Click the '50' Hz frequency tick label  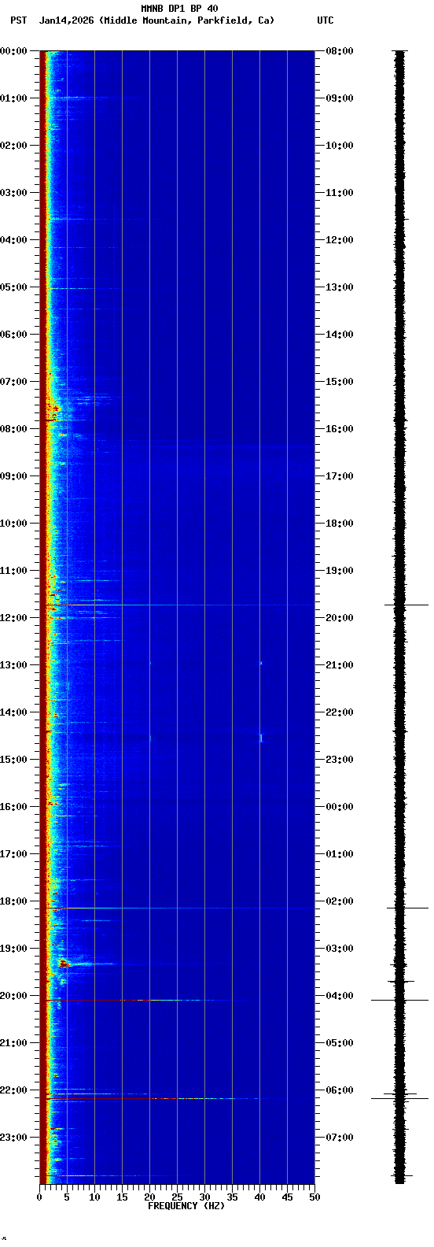[314, 1197]
